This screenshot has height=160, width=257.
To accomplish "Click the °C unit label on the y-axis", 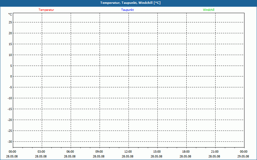I will [10, 14].
